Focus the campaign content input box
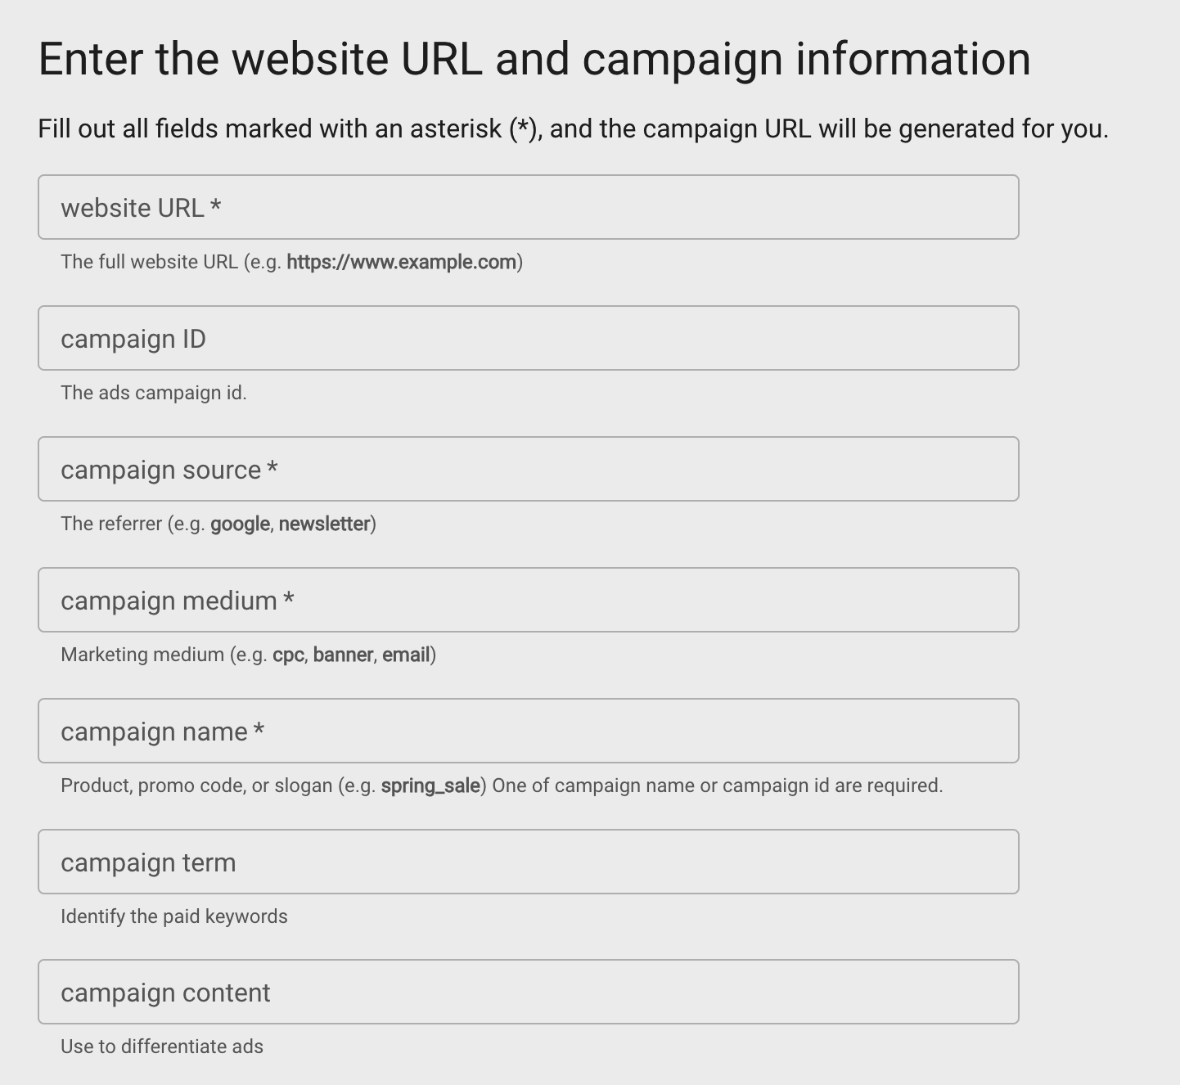Viewport: 1180px width, 1085px height. click(x=528, y=992)
